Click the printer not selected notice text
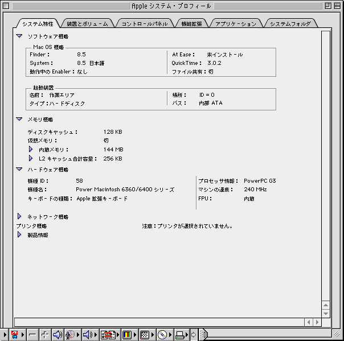344x341 pixels. point(187,226)
